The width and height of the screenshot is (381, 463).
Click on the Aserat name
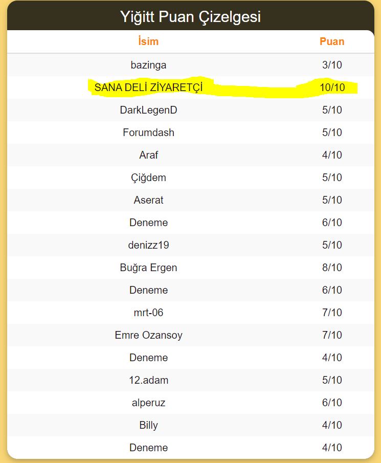pyautogui.click(x=148, y=200)
